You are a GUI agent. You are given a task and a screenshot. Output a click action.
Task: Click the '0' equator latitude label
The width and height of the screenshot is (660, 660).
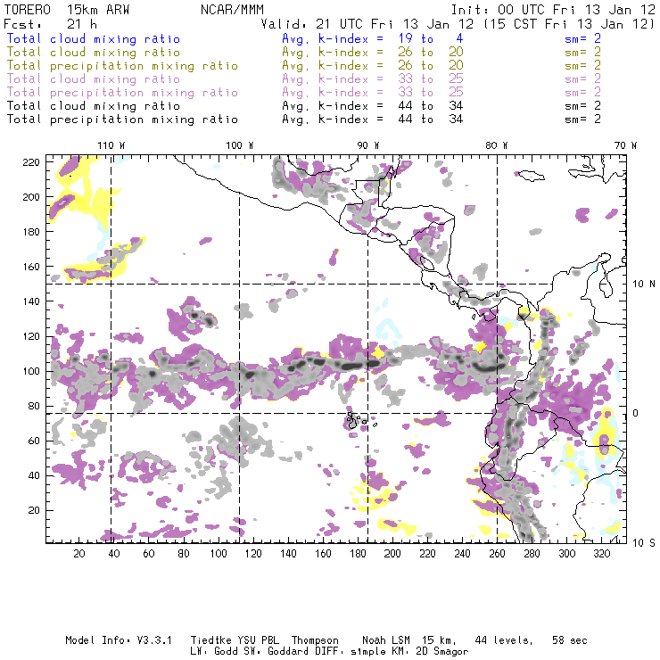pyautogui.click(x=636, y=413)
